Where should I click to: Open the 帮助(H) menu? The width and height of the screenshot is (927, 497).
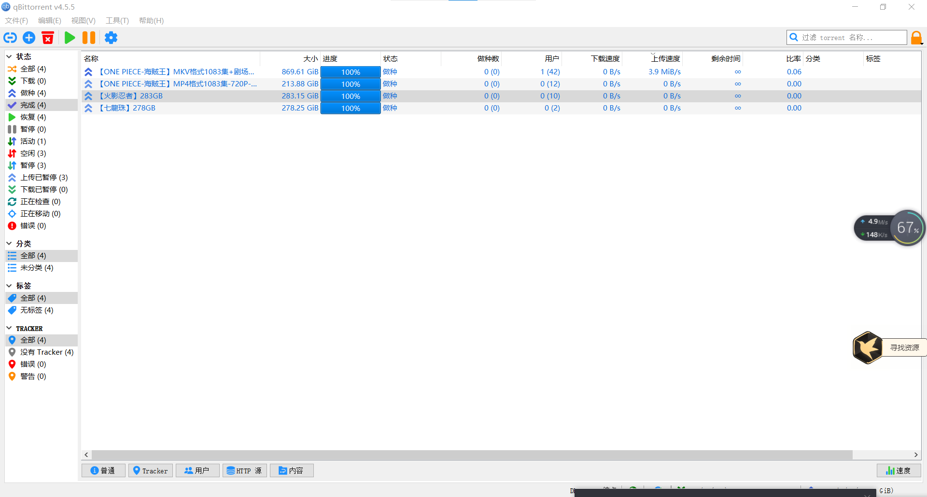coord(151,20)
